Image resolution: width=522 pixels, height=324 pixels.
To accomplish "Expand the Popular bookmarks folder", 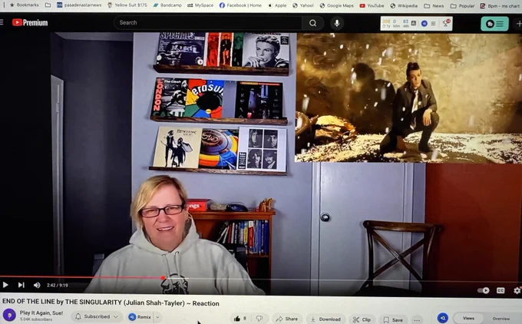I will tap(462, 5).
